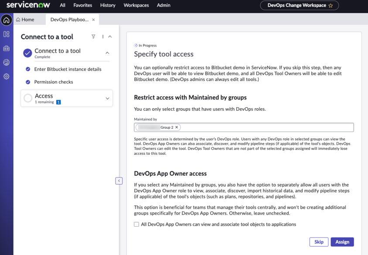Collapse the completed Connect to a tool stage
The height and width of the screenshot is (255, 368).
[107, 53]
